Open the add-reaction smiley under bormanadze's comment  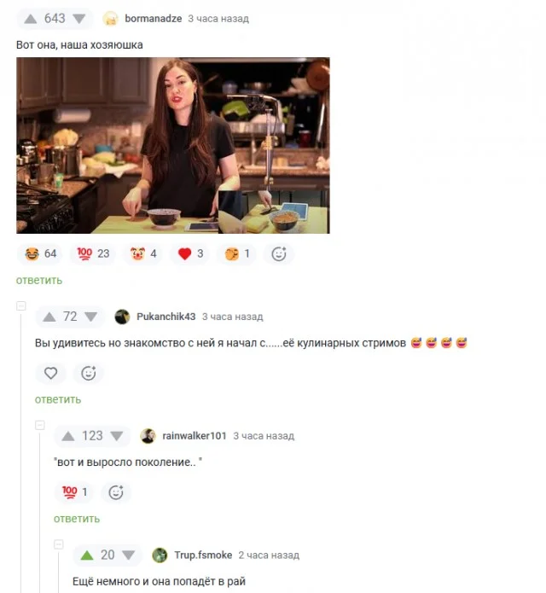pyautogui.click(x=279, y=253)
